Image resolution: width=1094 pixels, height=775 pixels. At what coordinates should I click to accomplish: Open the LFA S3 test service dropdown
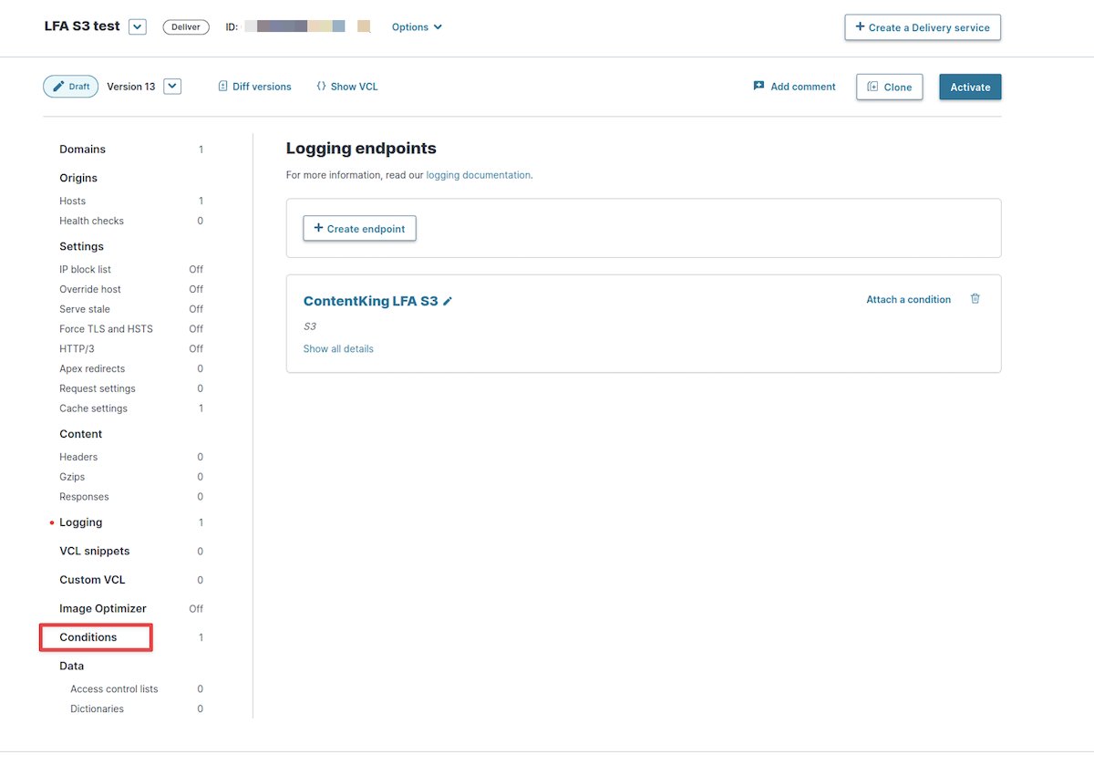tap(138, 26)
